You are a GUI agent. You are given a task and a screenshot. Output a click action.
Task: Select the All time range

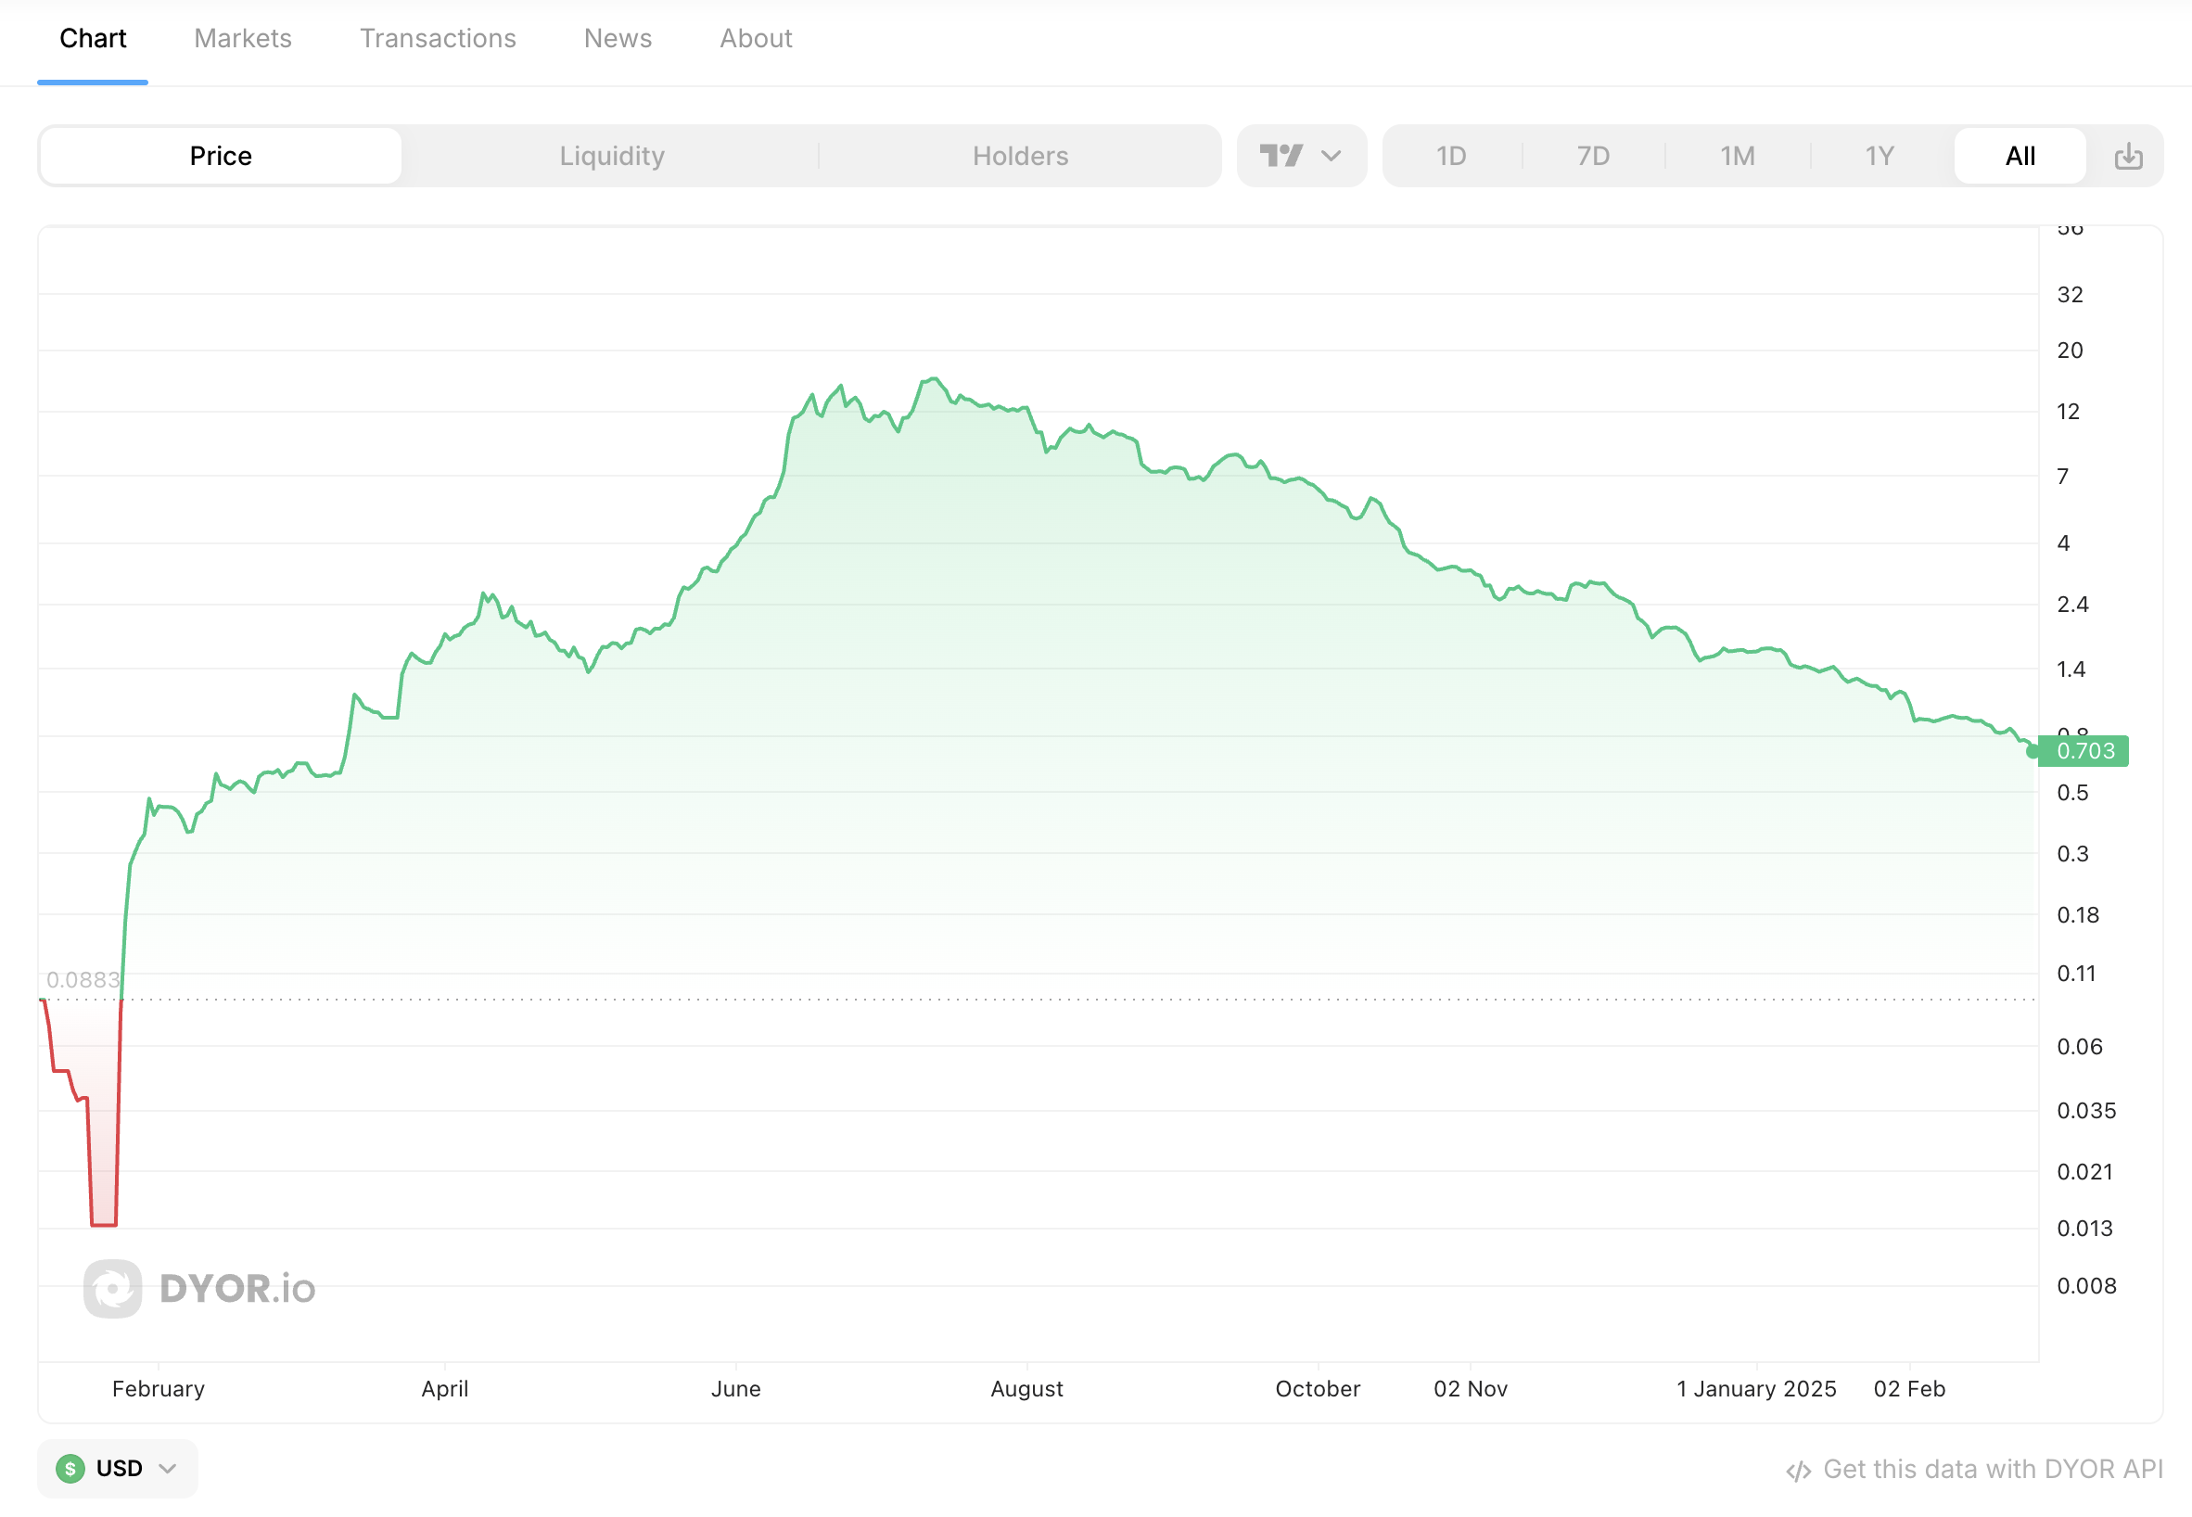coord(2020,156)
